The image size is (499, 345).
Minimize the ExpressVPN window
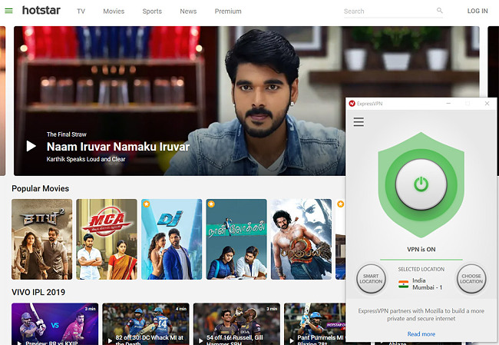coord(448,104)
